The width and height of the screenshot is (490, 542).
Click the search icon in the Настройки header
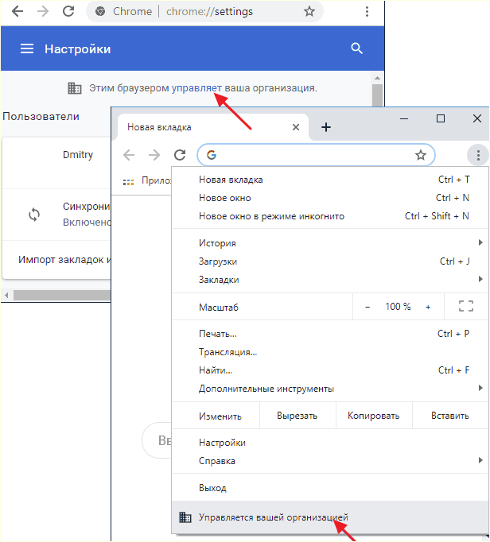pos(357,48)
